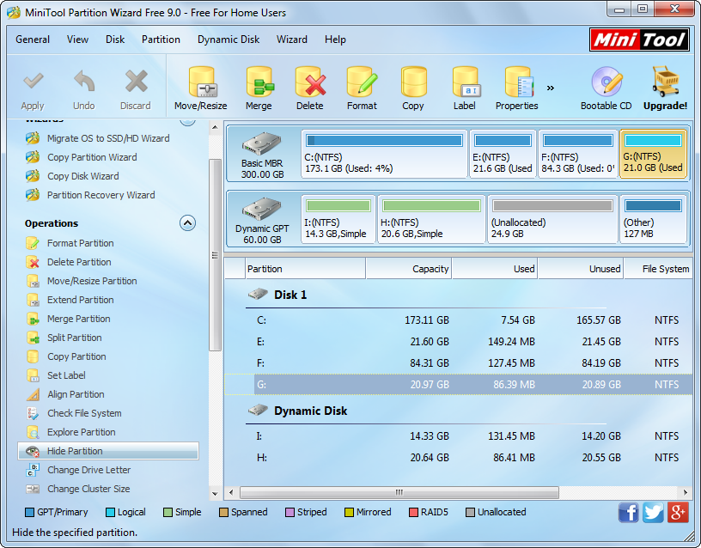The height and width of the screenshot is (548, 701).
Task: Select the E: (NTFS) partition block
Action: 503,155
